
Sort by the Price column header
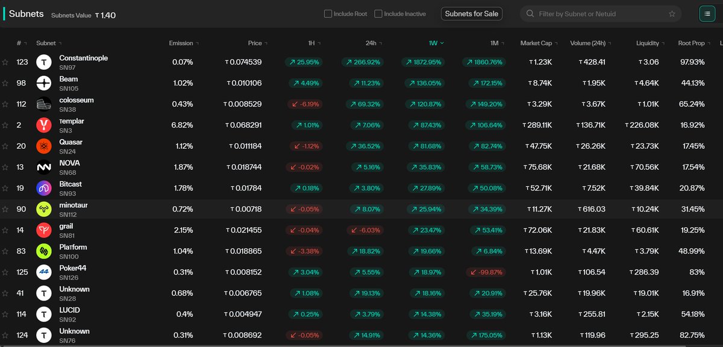click(258, 43)
